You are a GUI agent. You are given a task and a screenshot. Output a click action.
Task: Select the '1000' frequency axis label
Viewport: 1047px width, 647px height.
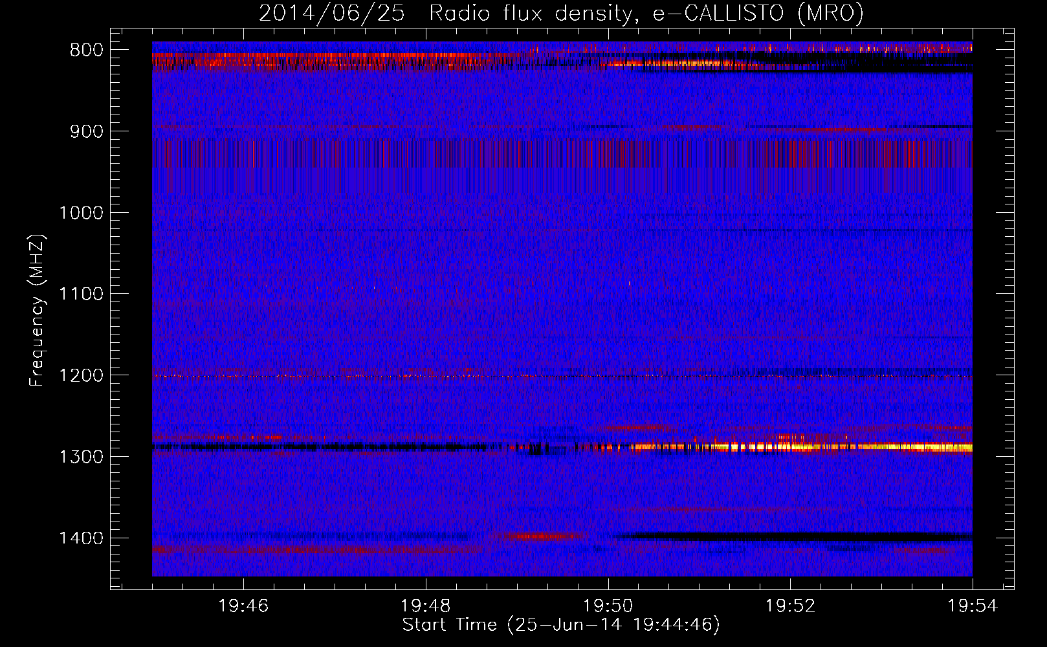[81, 213]
